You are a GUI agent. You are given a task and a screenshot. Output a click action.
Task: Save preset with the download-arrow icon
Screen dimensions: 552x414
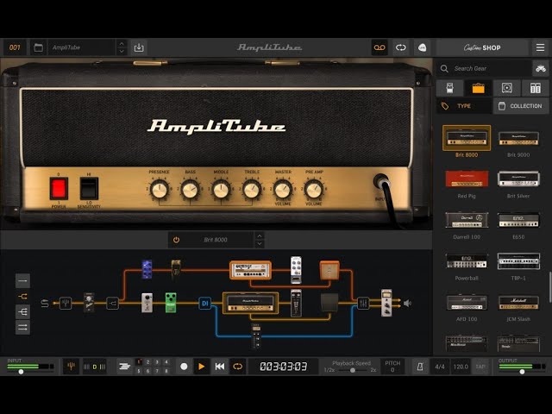(x=139, y=47)
